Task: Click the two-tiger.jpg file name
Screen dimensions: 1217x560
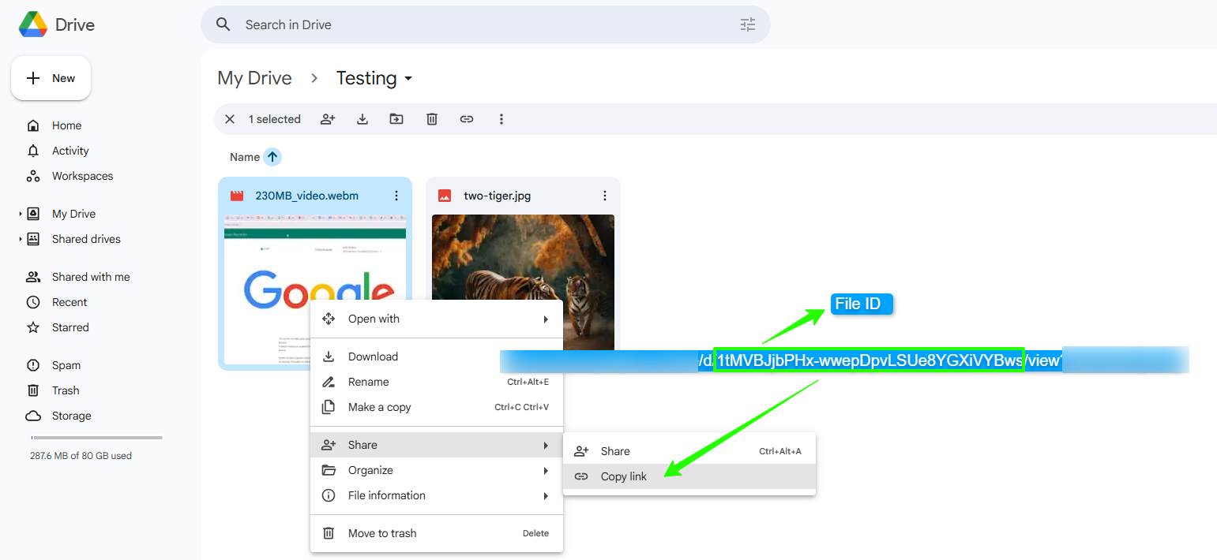Action: [497, 196]
